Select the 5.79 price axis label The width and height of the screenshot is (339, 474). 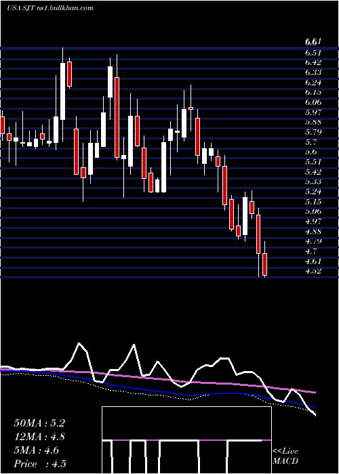pyautogui.click(x=313, y=132)
